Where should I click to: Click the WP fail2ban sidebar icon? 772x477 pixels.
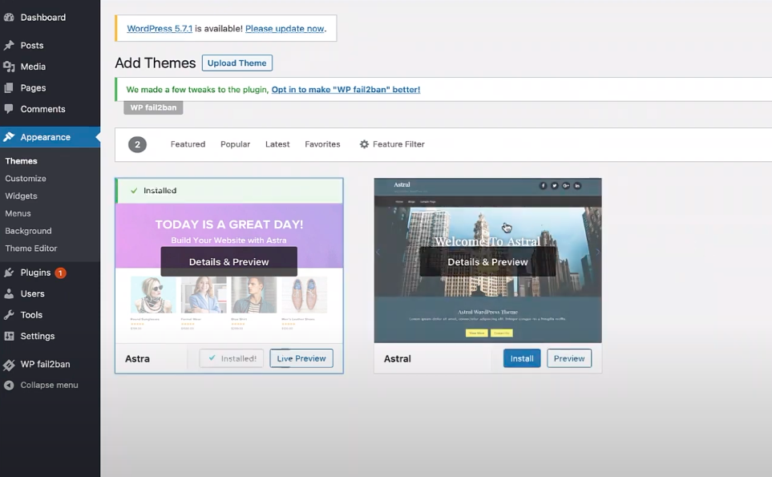(x=9, y=364)
